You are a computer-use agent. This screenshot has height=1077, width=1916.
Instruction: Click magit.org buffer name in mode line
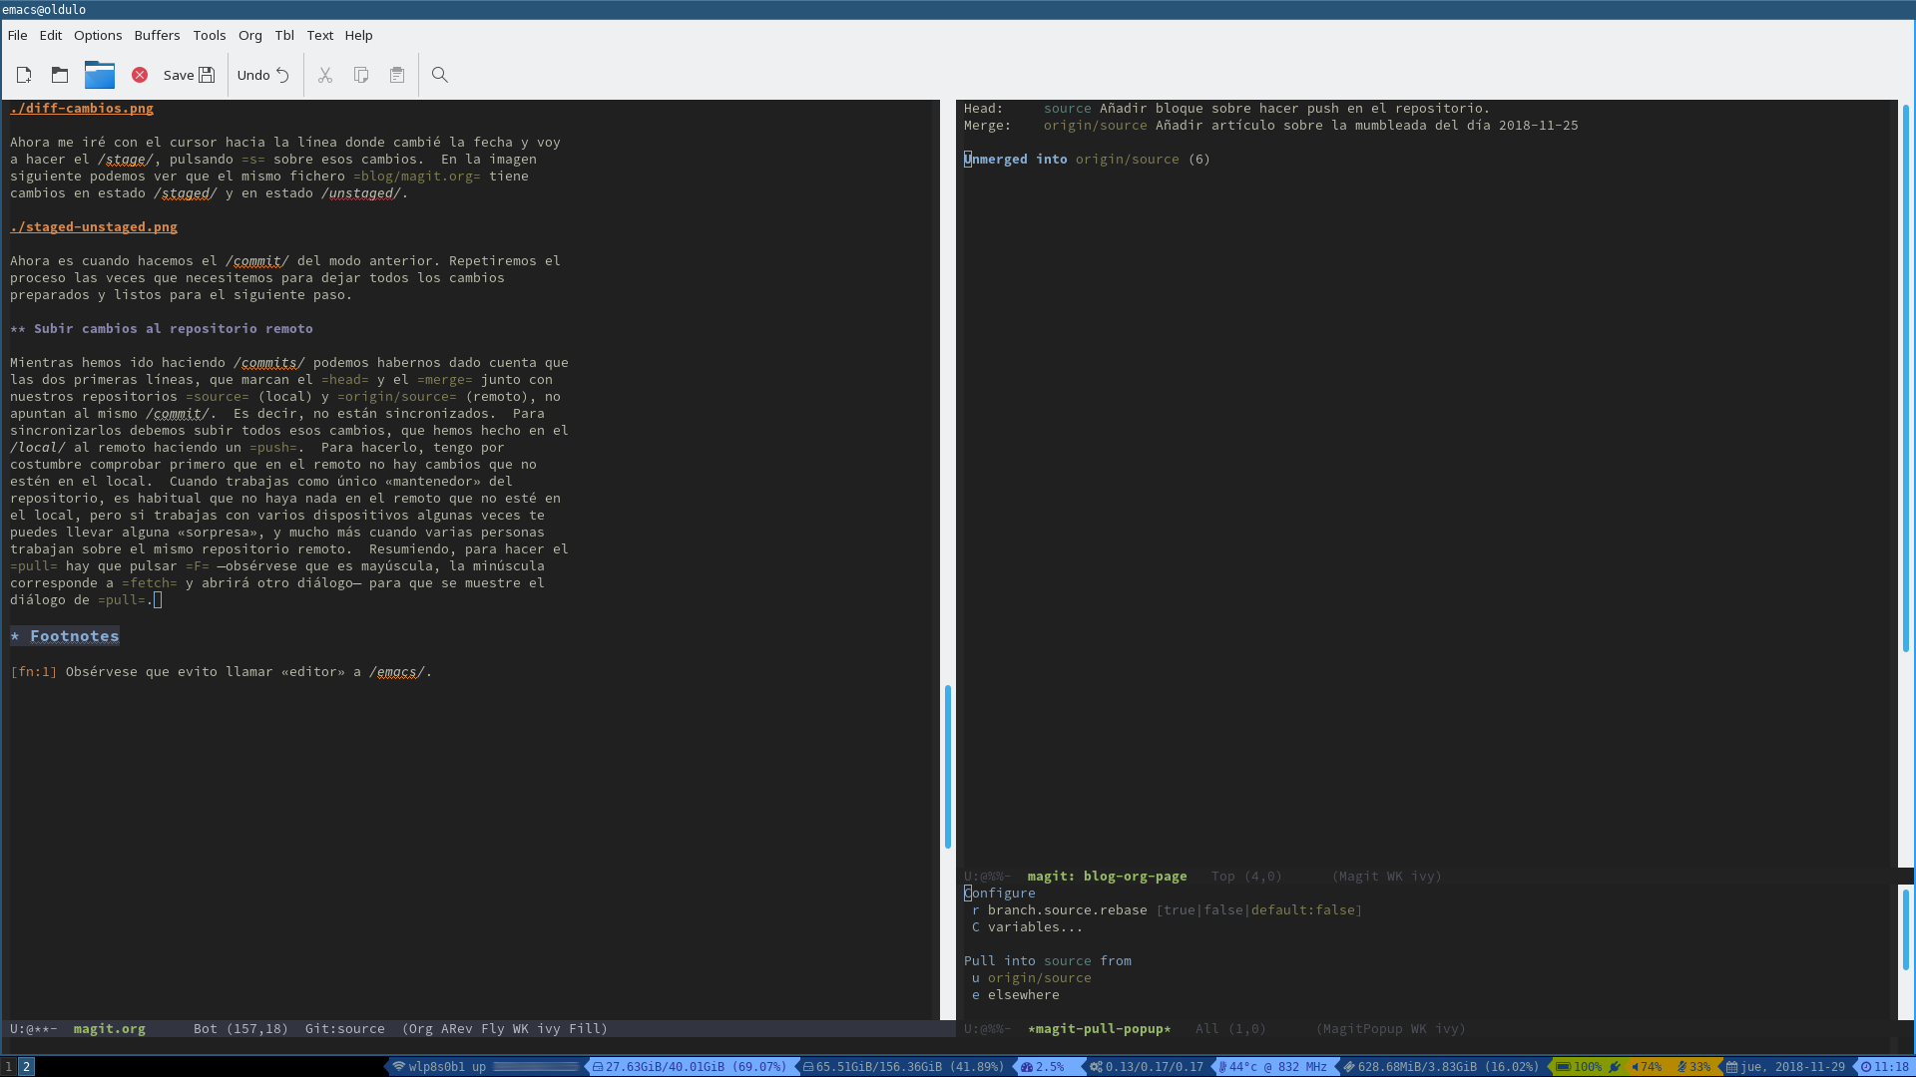click(110, 1029)
